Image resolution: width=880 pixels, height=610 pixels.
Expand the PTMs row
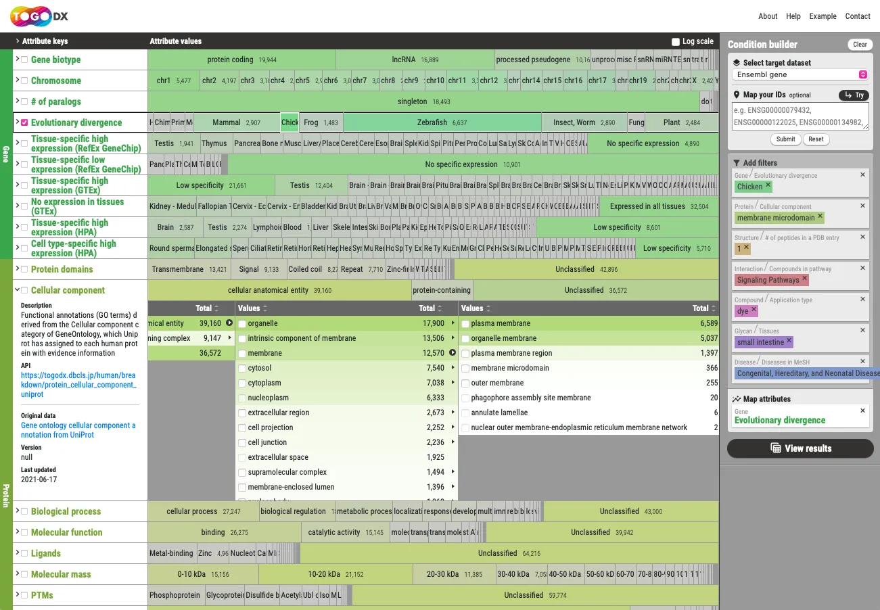[17, 595]
